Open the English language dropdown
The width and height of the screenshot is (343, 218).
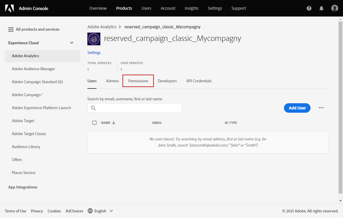(100, 211)
